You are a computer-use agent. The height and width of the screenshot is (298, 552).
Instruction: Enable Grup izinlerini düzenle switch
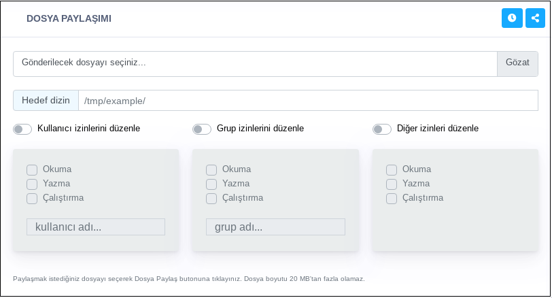click(202, 129)
